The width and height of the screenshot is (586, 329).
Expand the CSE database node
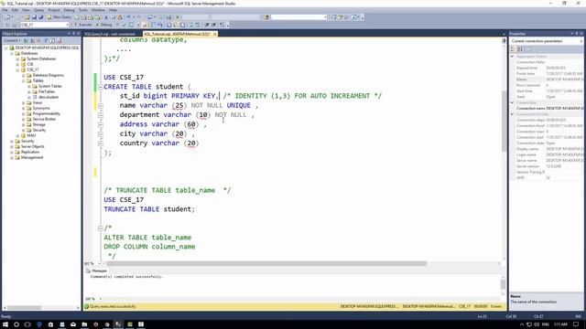pos(17,64)
